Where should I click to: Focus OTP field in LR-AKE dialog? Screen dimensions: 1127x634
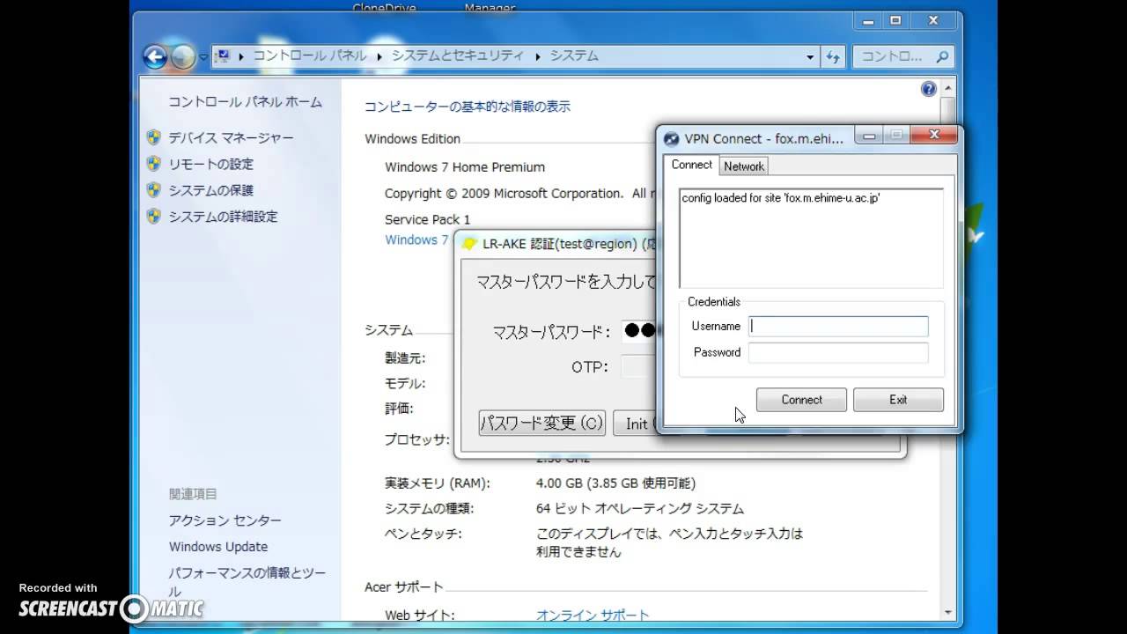pyautogui.click(x=639, y=366)
